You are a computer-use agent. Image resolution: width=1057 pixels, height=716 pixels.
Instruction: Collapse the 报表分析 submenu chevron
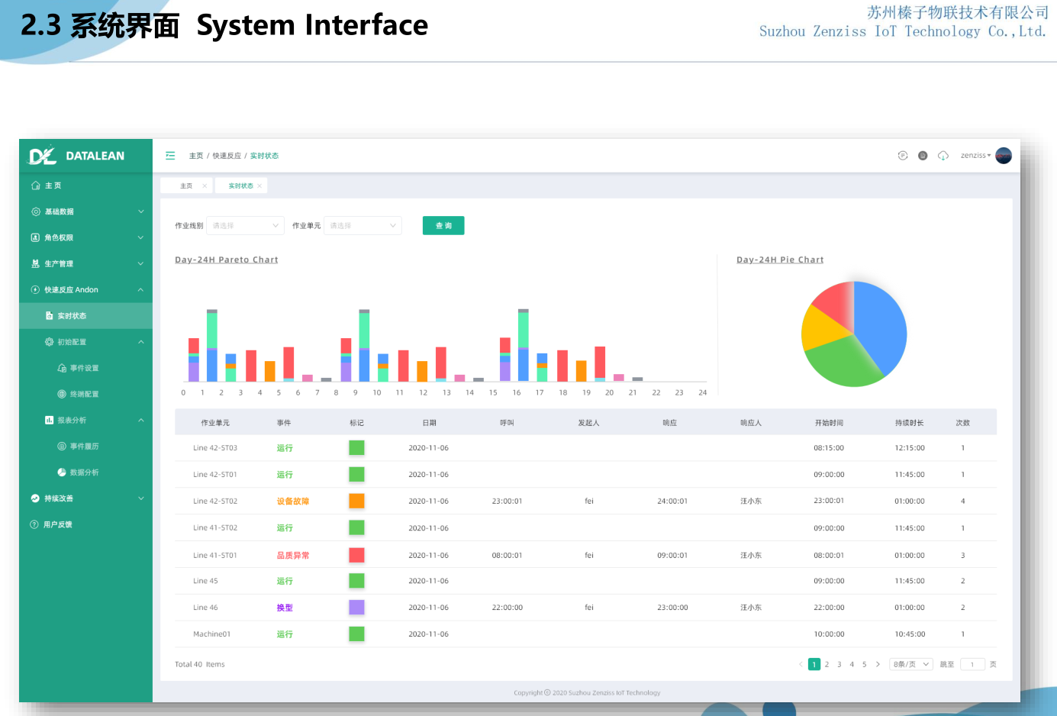(x=140, y=420)
